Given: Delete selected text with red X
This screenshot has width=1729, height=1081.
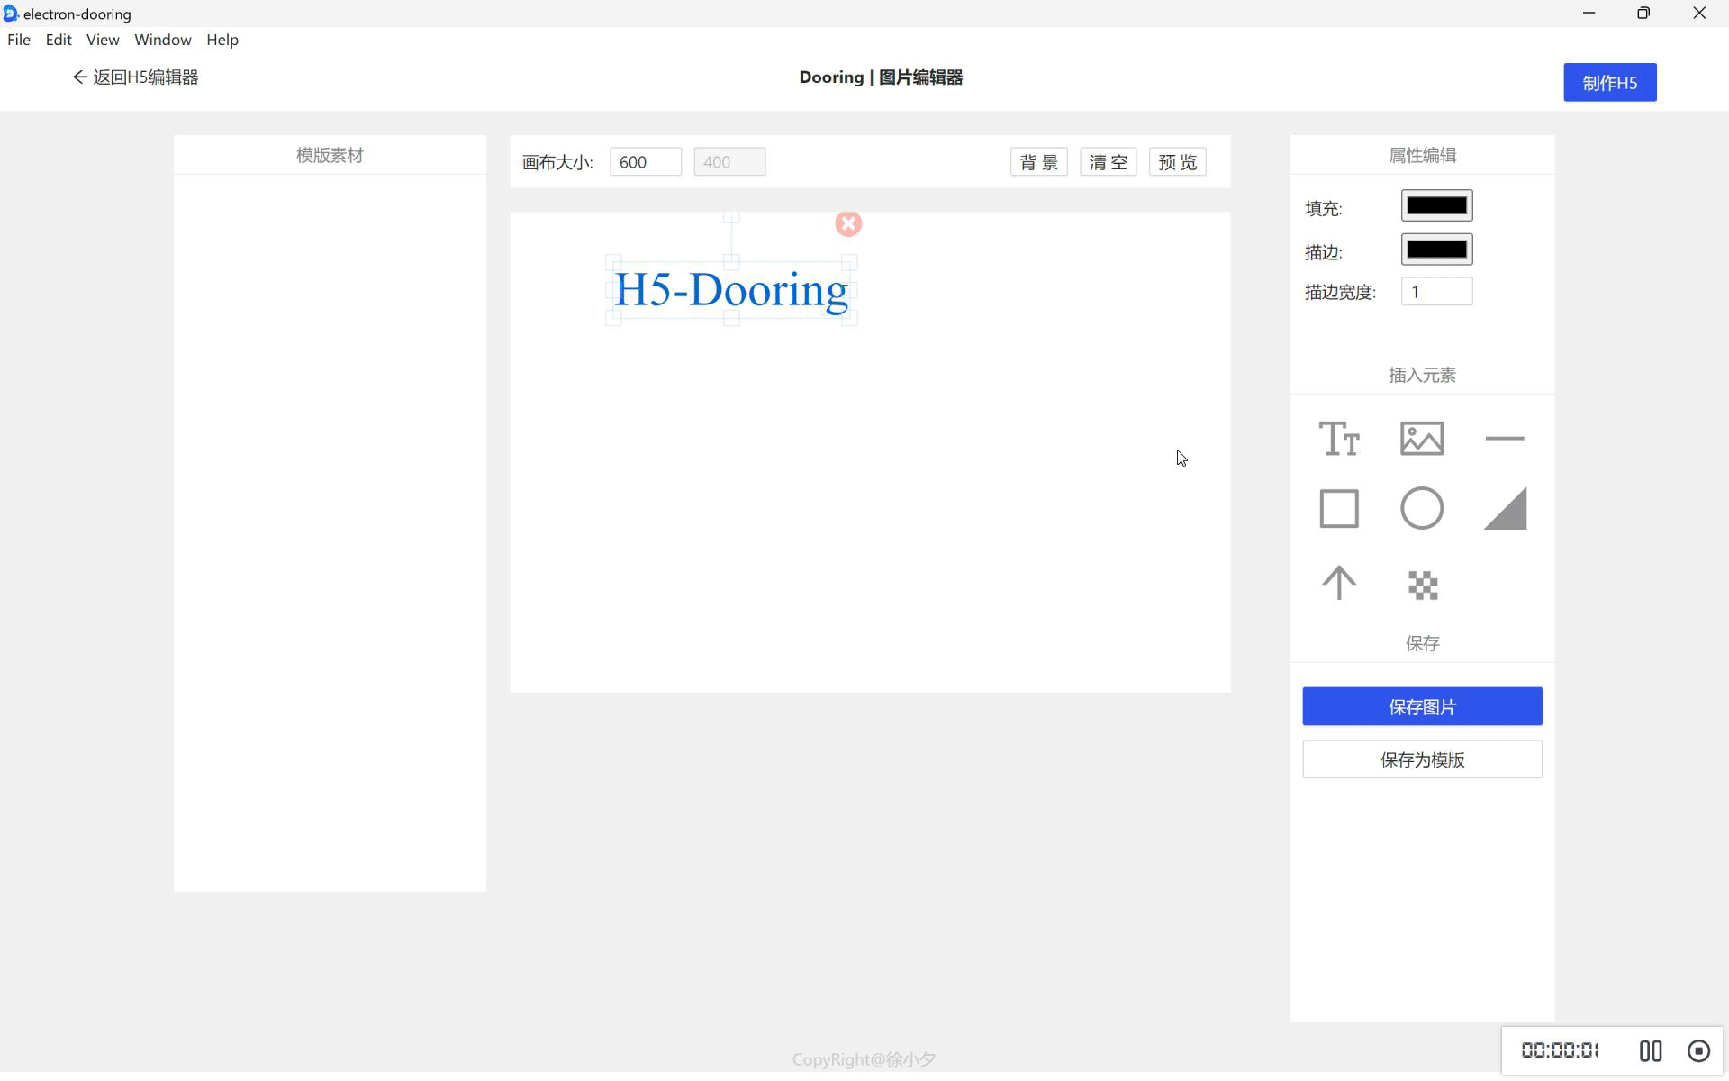Looking at the screenshot, I should (848, 223).
